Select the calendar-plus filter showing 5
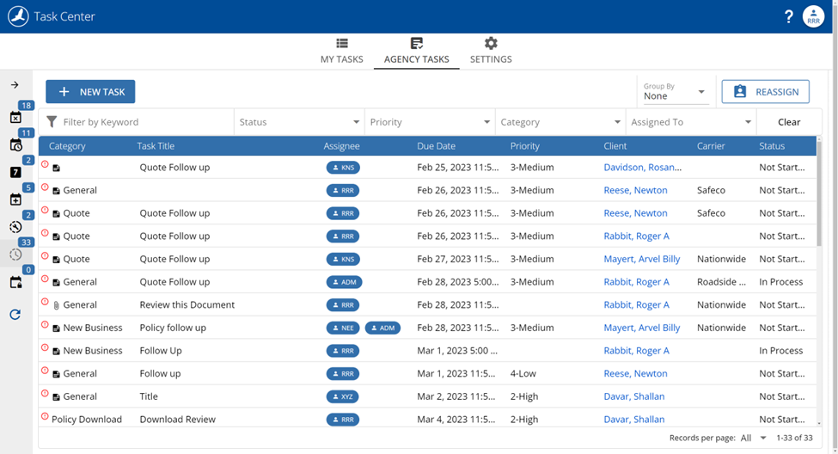This screenshot has width=838, height=454. click(x=15, y=199)
